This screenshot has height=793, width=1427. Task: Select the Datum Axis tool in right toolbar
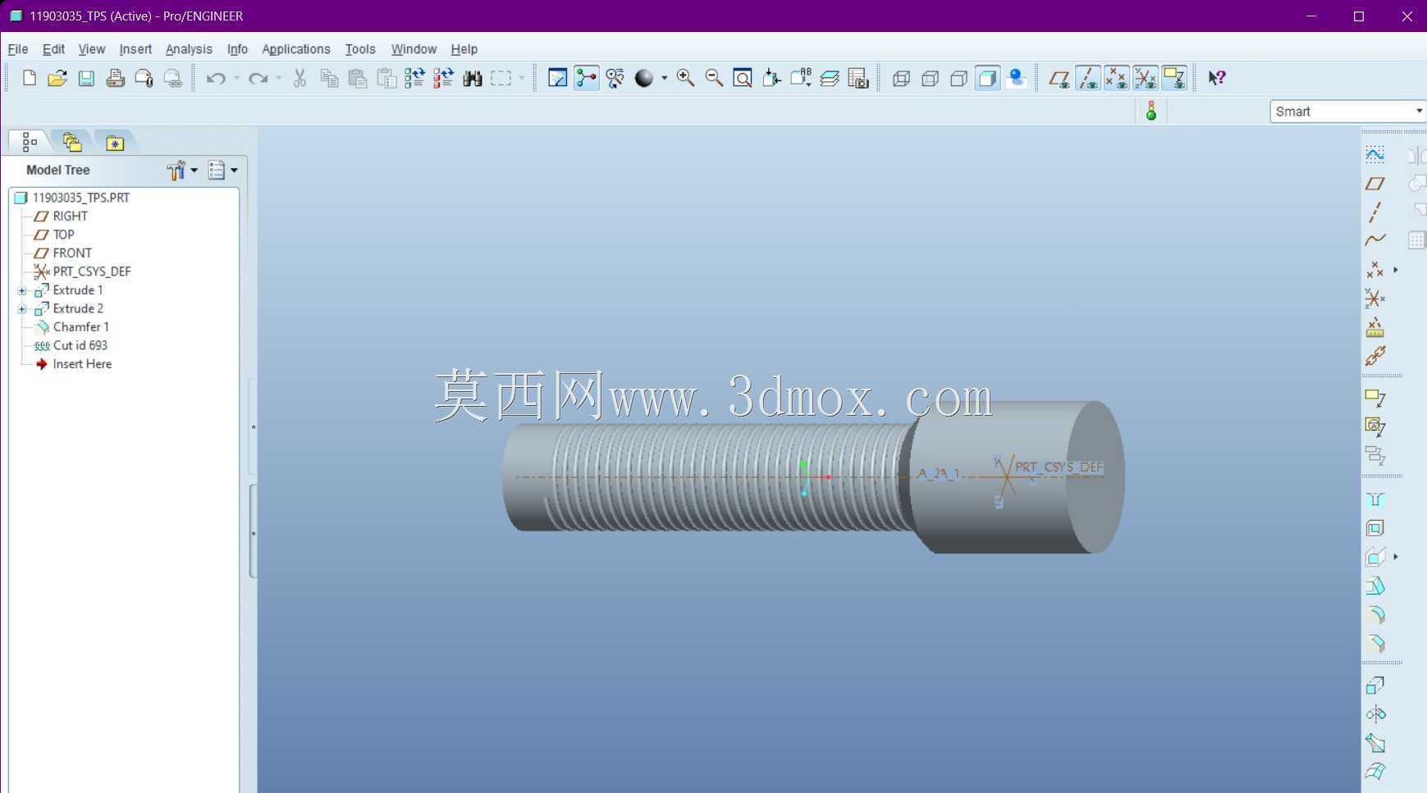[x=1375, y=212]
